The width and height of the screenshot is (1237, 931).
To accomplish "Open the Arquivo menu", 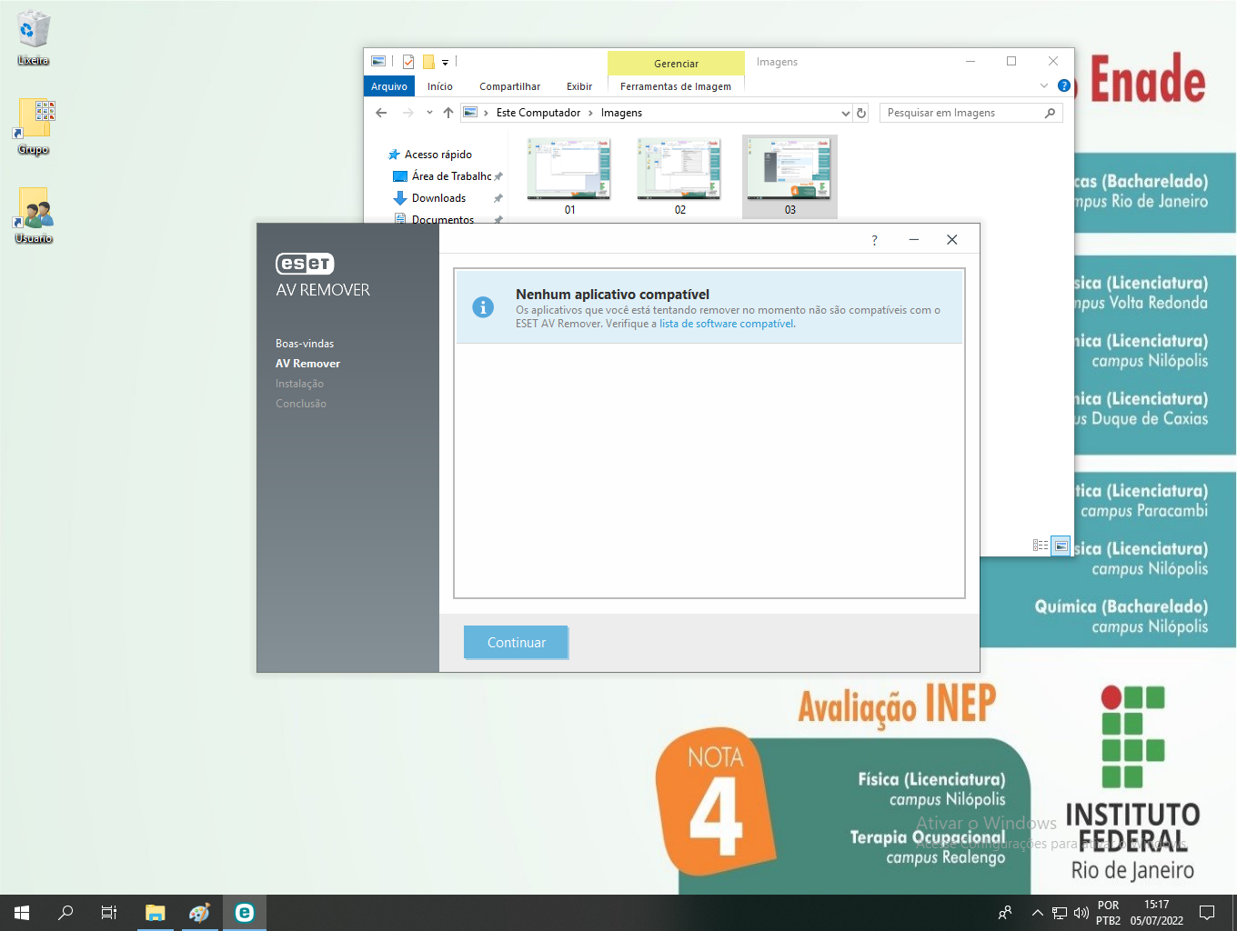I will pyautogui.click(x=388, y=86).
